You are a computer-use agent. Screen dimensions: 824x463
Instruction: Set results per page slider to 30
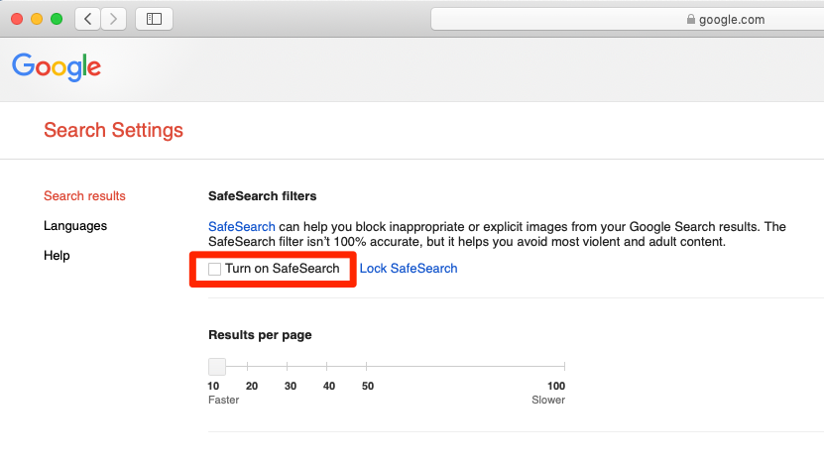287,366
